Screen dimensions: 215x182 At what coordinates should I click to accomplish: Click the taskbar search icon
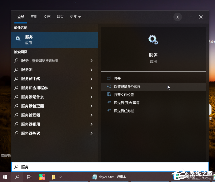(17, 177)
